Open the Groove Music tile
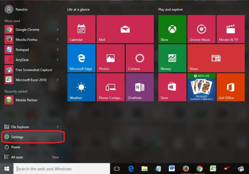This screenshot has height=174, width=249. click(201, 29)
